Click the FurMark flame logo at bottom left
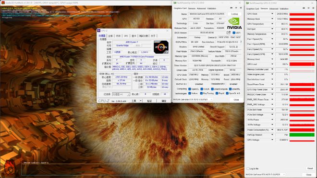Screen dimensions: 317x178 [10, 168]
